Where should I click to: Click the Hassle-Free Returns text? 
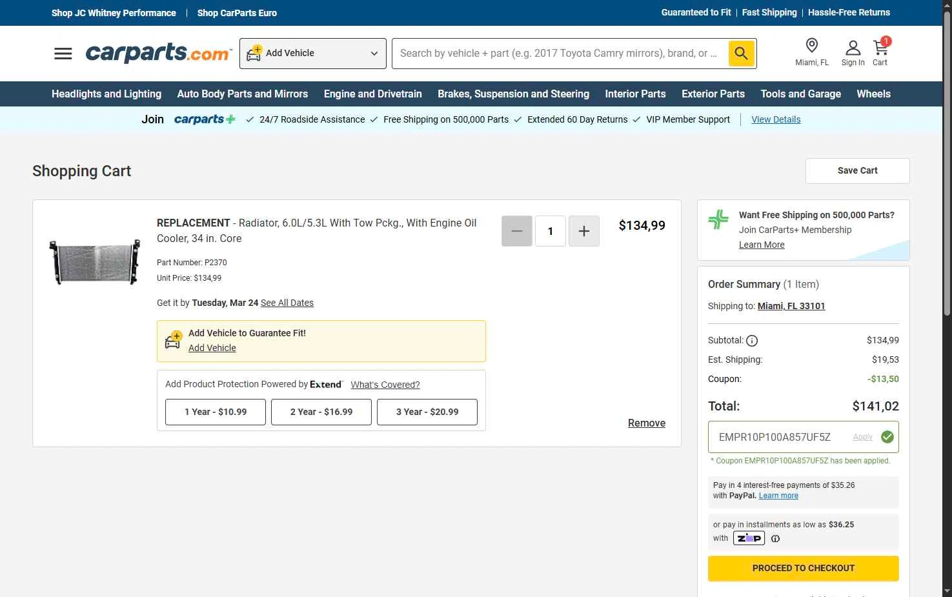tap(849, 12)
